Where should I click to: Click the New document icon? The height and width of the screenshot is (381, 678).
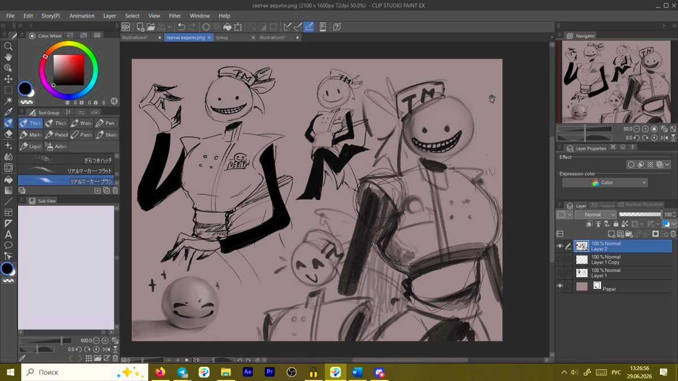point(140,27)
